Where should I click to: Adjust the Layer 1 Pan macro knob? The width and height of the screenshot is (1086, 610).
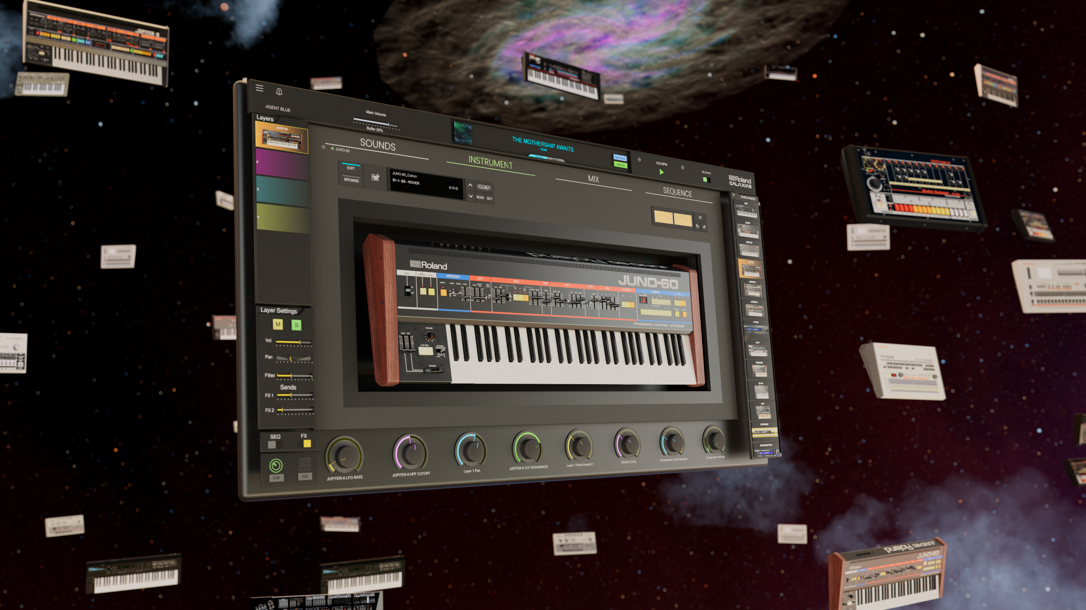click(471, 450)
